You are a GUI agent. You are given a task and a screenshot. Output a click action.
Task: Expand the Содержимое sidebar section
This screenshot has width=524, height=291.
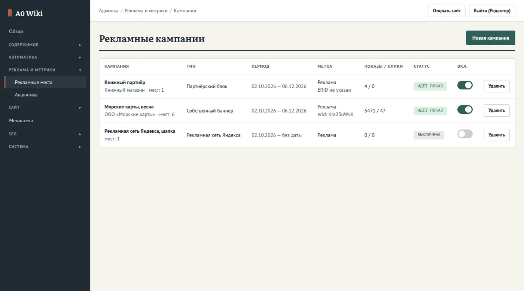tap(45, 45)
